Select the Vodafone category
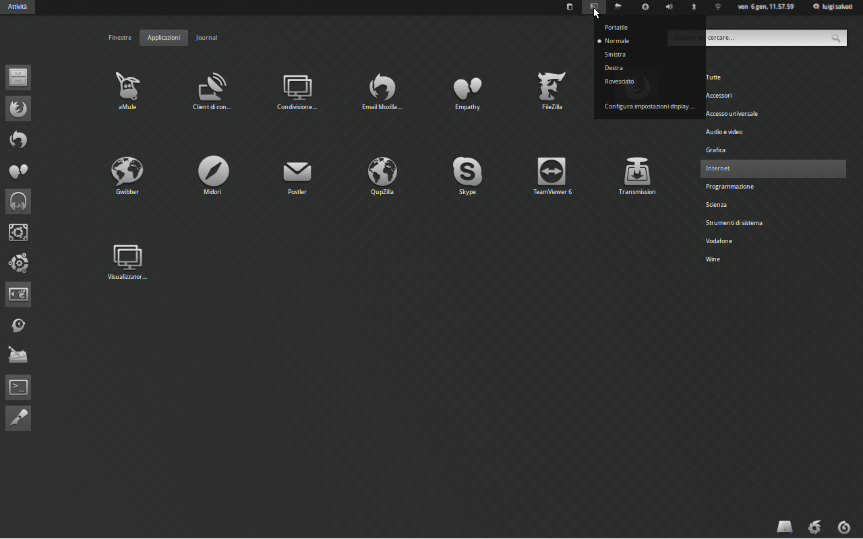The image size is (863, 539). (773, 241)
